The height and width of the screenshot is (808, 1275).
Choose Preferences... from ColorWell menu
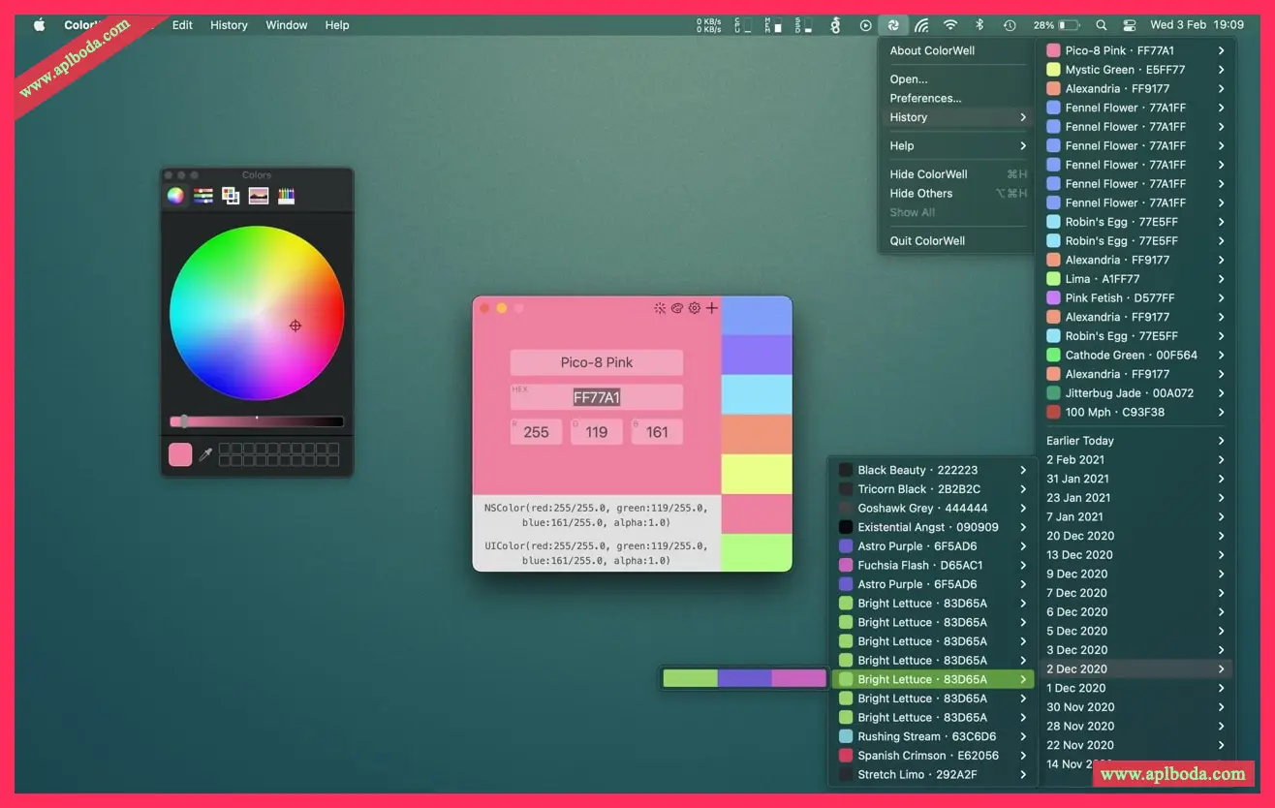[925, 98]
